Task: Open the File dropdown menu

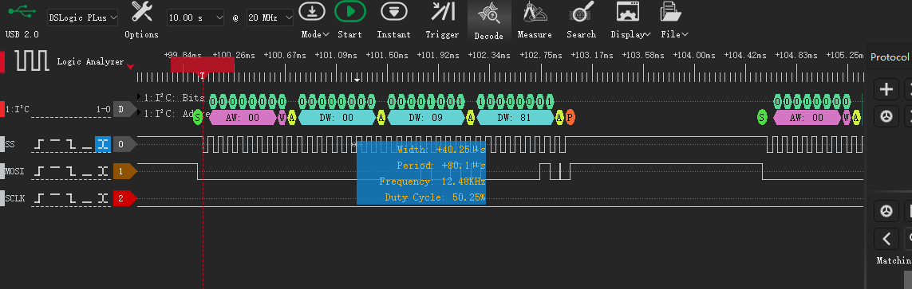Action: pyautogui.click(x=673, y=21)
